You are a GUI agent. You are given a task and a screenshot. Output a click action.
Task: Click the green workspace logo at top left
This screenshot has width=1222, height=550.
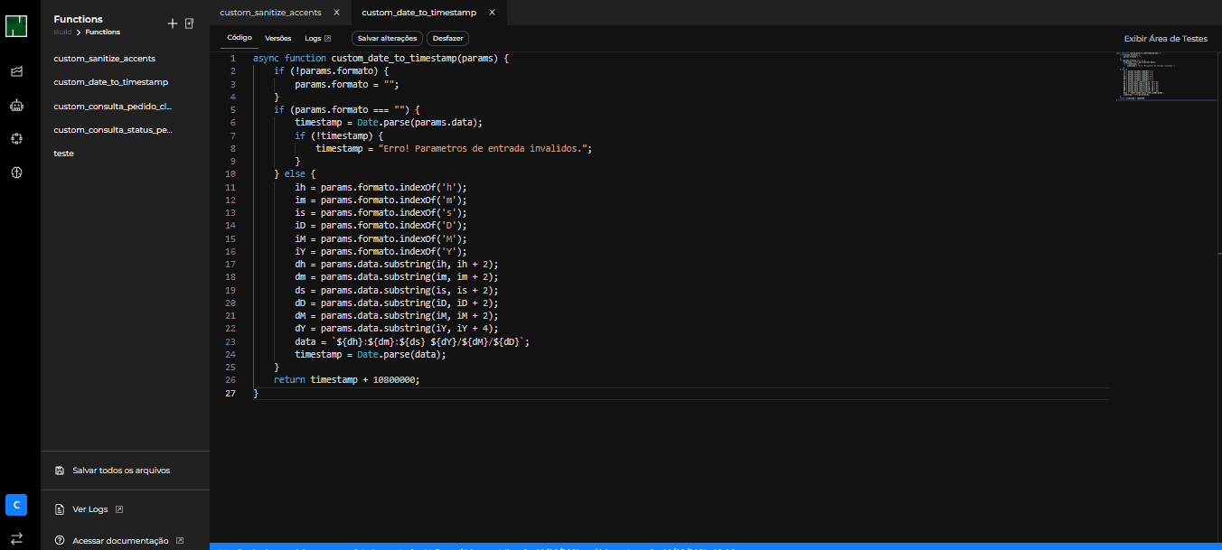tap(16, 25)
